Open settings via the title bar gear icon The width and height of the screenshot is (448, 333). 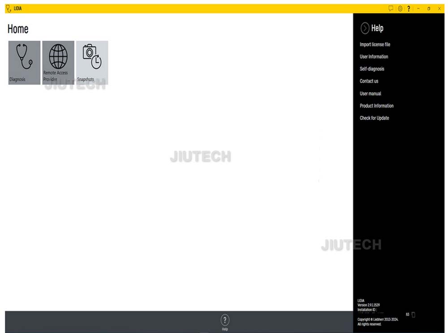tap(400, 9)
